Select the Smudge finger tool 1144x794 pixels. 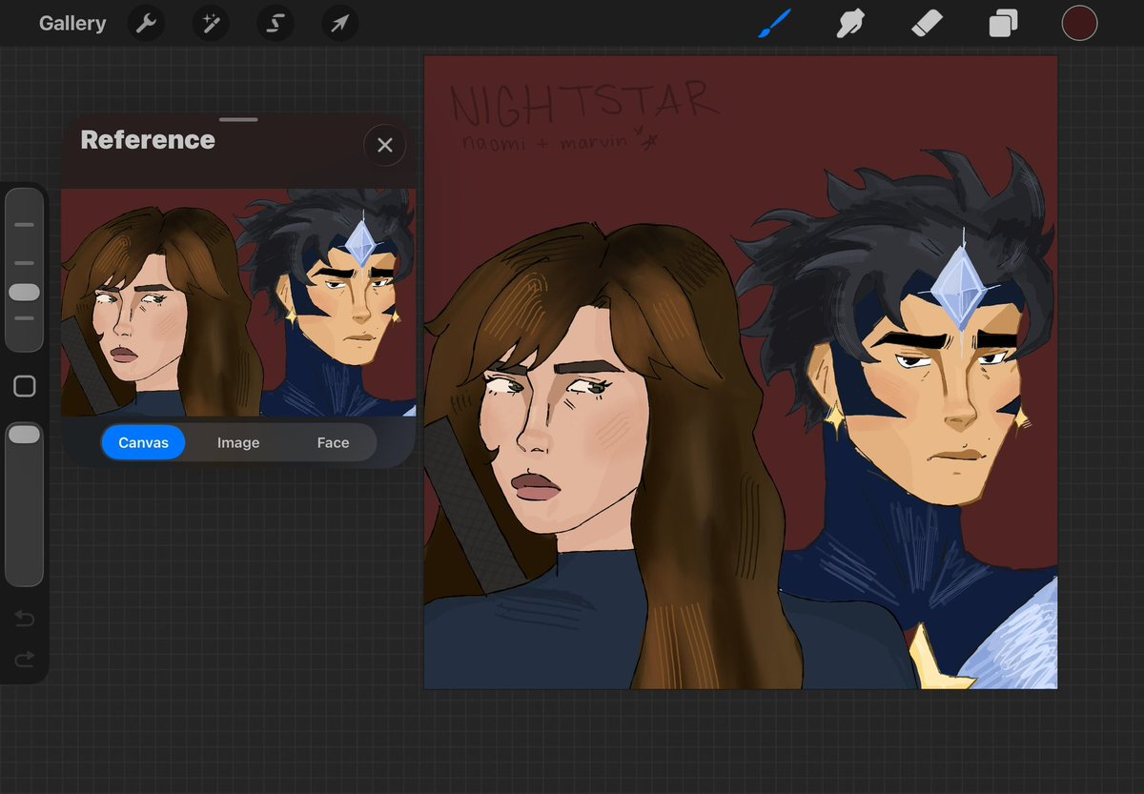pos(849,23)
